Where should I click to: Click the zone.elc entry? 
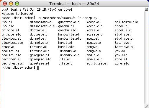(x=122, y=63)
